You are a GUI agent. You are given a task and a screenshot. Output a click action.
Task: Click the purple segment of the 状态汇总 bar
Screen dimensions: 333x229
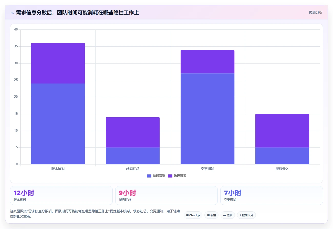133,132
